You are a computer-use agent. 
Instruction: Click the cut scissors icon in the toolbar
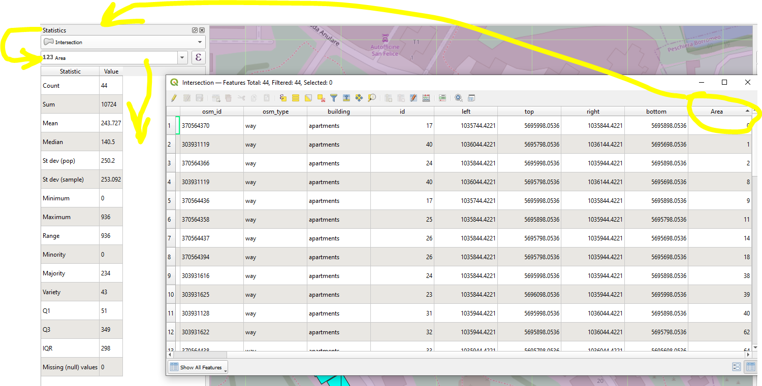[x=241, y=98]
